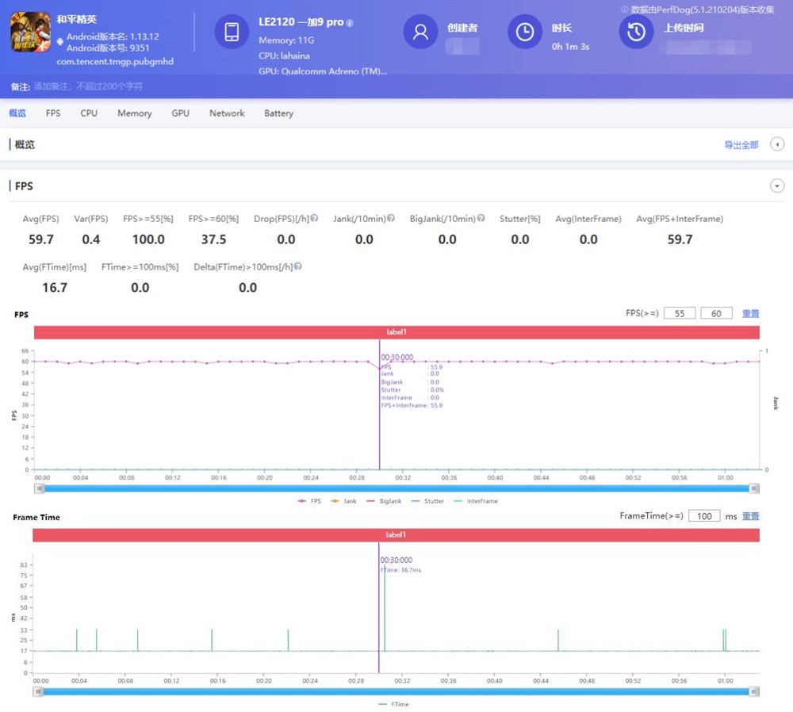The height and width of the screenshot is (712, 793).
Task: Click the FPS threshold field showing 55
Action: coord(680,313)
